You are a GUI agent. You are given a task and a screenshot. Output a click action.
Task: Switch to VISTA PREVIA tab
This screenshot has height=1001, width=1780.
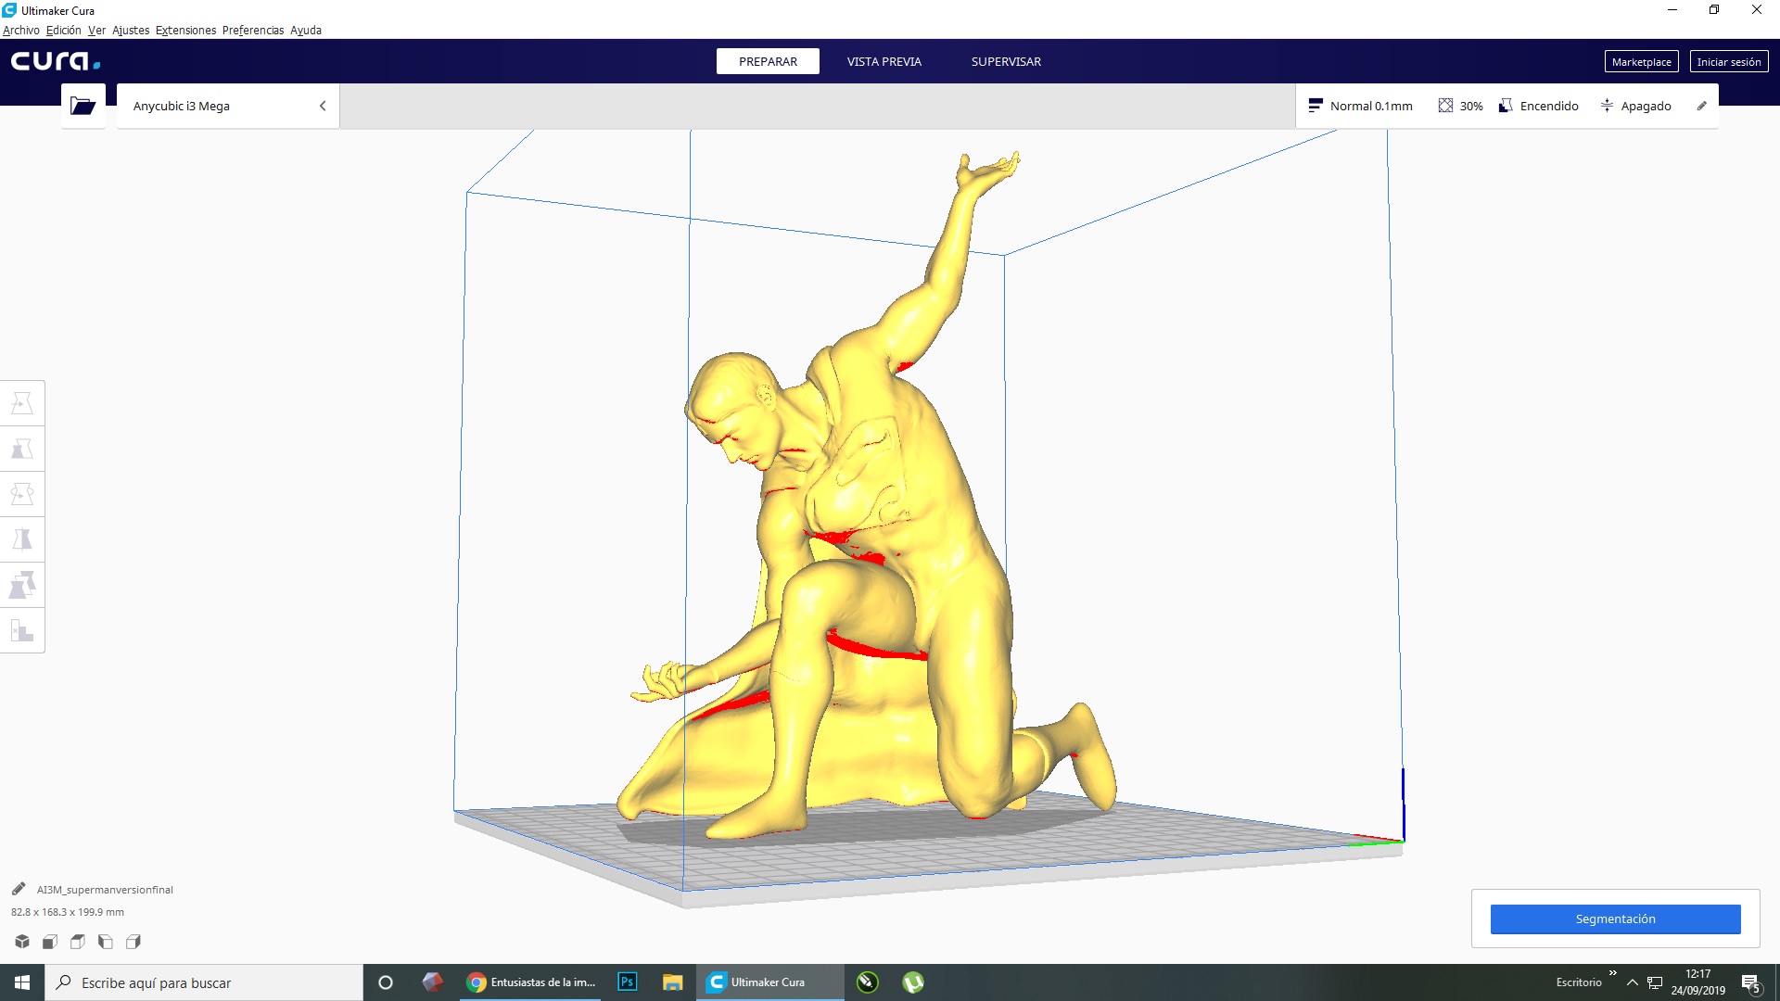click(x=884, y=61)
